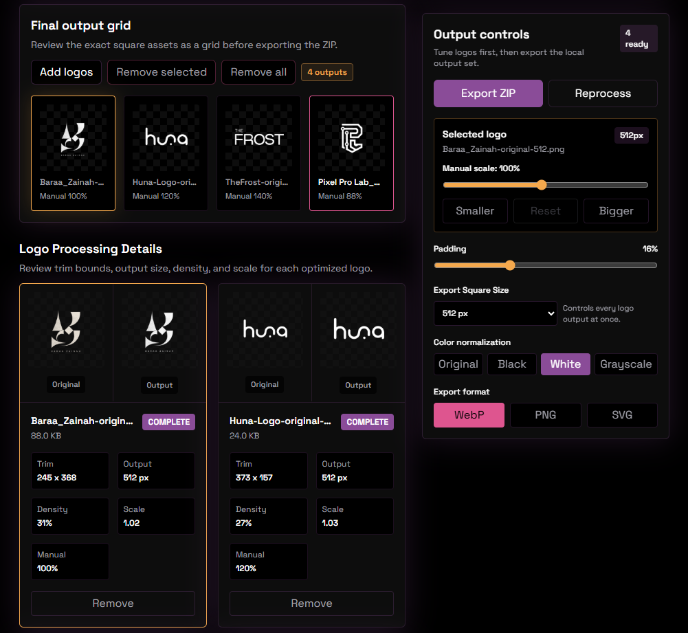Make the selected logo Bigger
Image resolution: width=688 pixels, height=633 pixels.
coord(616,211)
